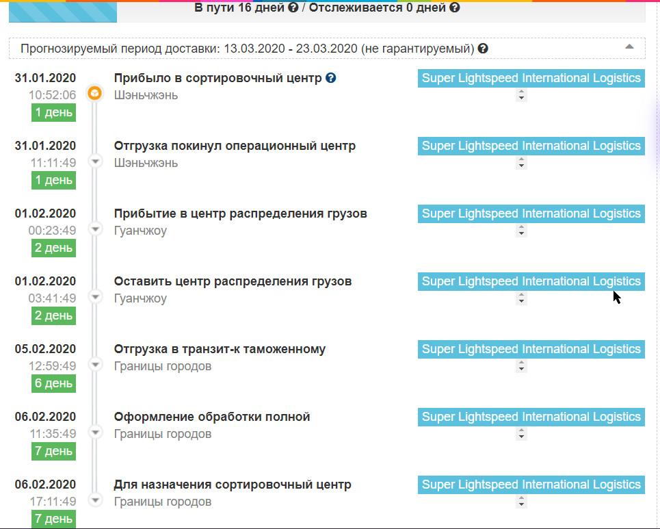Click timeline arrow marker at 00:23:49
The image size is (660, 529).
click(x=96, y=229)
